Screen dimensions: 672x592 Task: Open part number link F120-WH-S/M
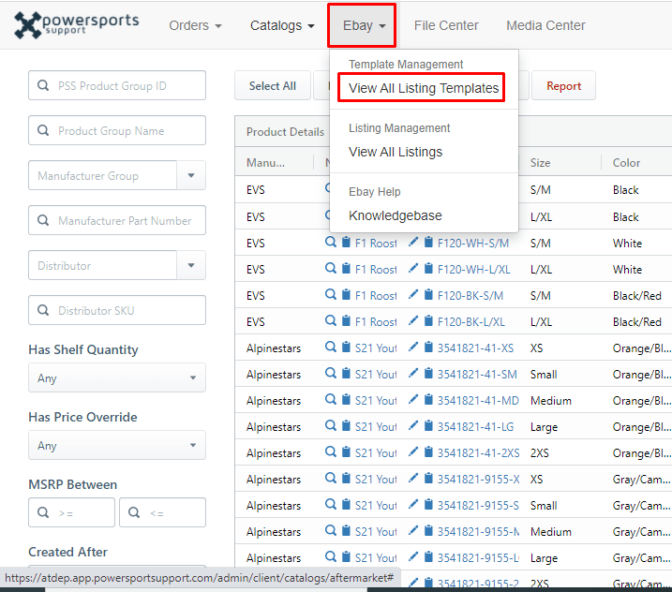472,244
